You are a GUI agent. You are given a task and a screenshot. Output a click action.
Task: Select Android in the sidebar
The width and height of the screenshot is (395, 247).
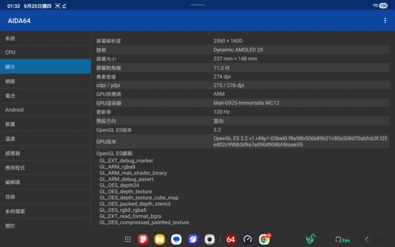pos(46,110)
